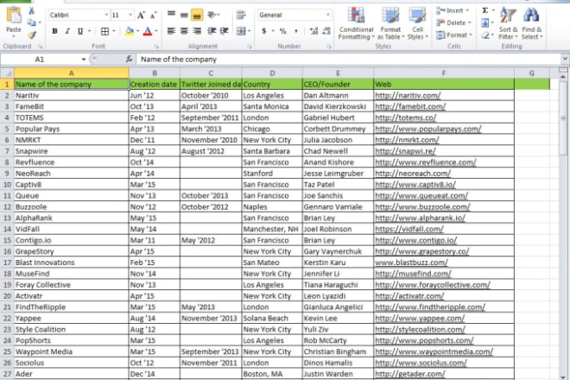
Task: Toggle Underline formatting
Action: pyautogui.click(x=80, y=31)
